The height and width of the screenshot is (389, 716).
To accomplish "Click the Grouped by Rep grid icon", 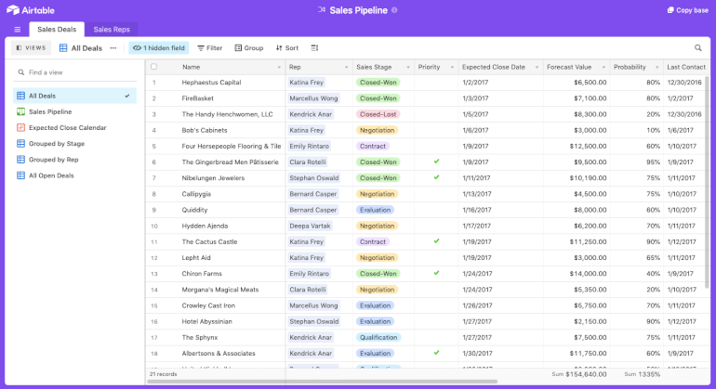I will (20, 160).
